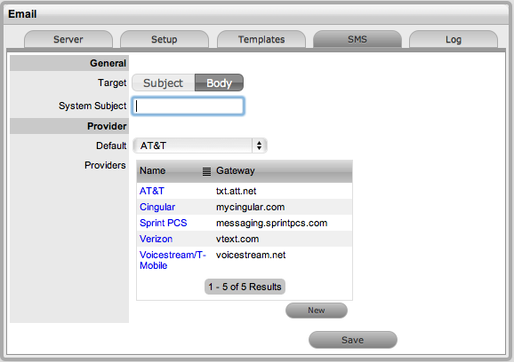Viewport: 514px width, 362px height.
Task: Select the Sprint PCS provider link
Action: [164, 223]
